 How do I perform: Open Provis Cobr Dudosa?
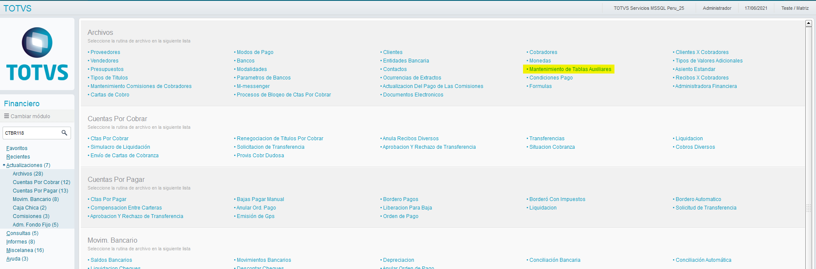coord(260,156)
